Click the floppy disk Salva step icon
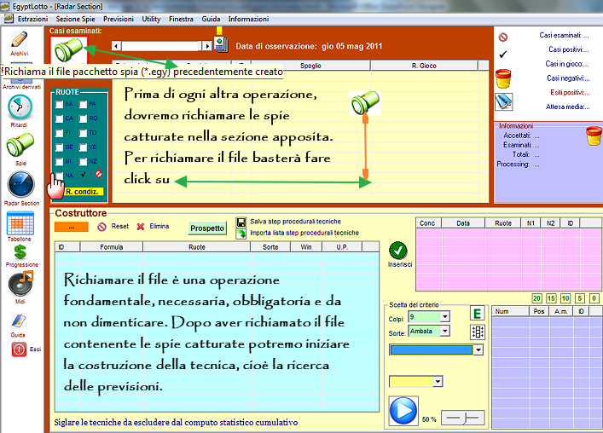 click(x=241, y=222)
